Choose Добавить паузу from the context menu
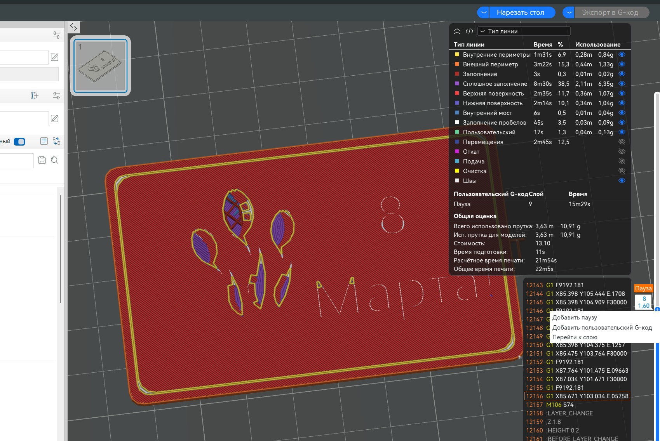 (x=575, y=318)
